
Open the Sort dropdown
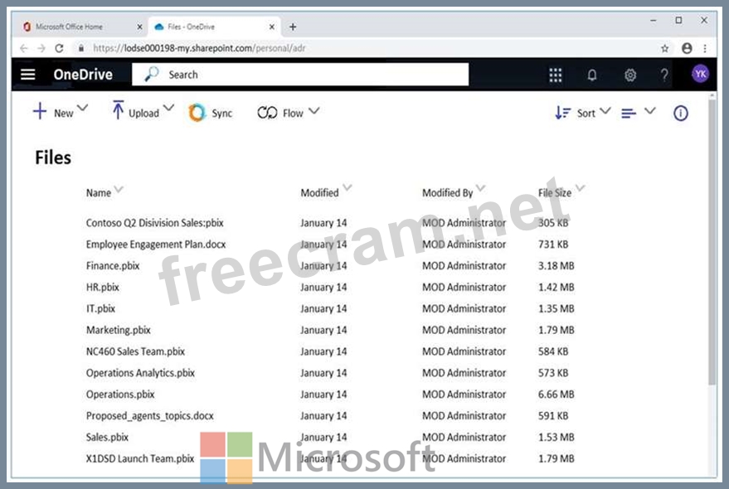click(x=605, y=111)
